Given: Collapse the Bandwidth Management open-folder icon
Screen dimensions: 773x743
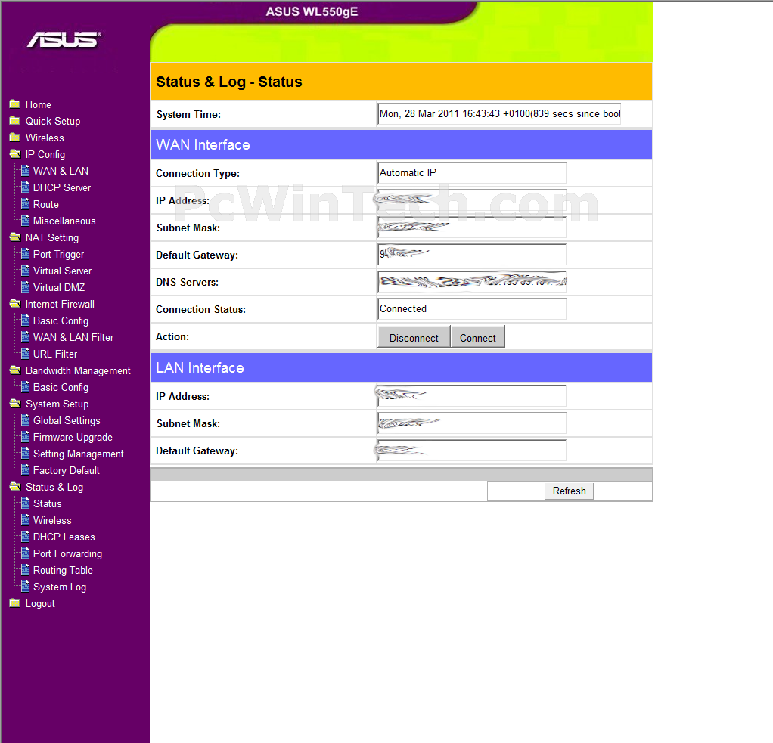Looking at the screenshot, I should (15, 370).
